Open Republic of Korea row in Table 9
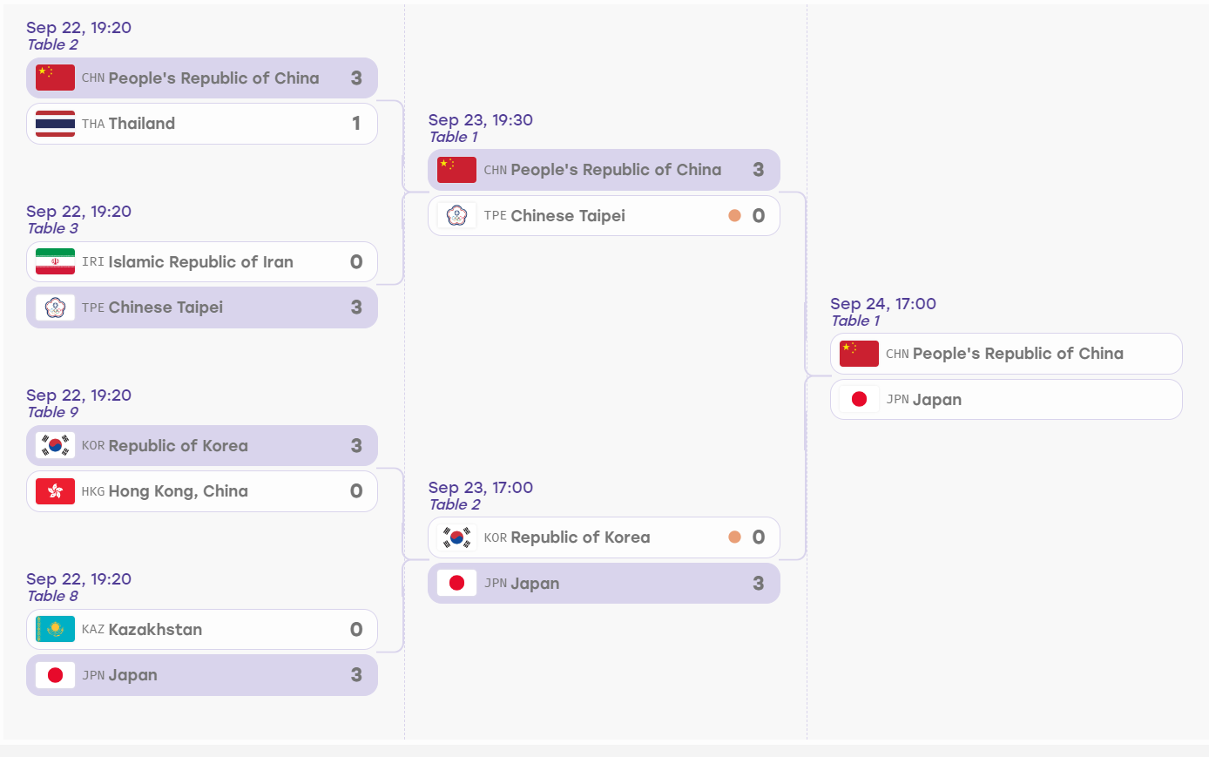This screenshot has height=757, width=1209. point(202,446)
